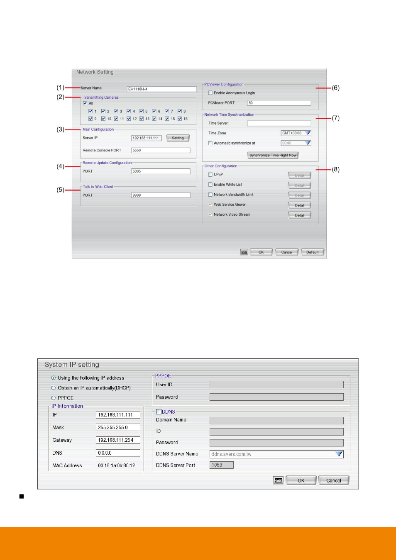Enable Automatic synchronize at option

tap(210, 143)
